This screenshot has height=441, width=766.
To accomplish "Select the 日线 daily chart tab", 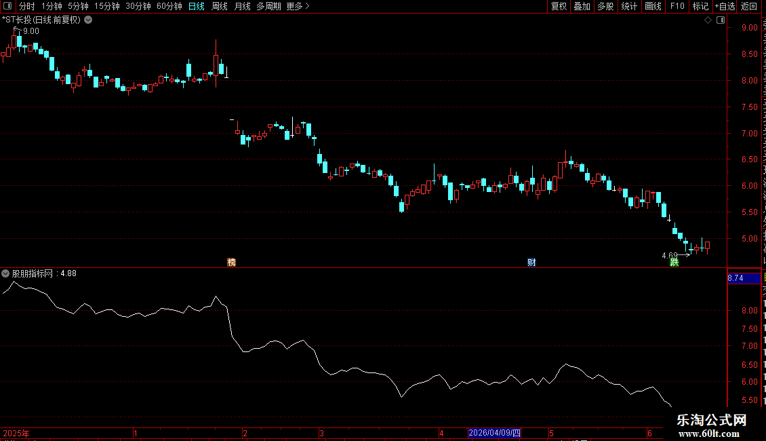I will point(197,6).
